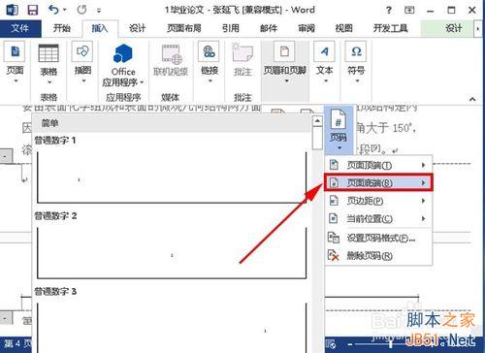Viewport: 485px width, 353px height.
Task: Click the Redo (repeat) icon
Action: [x=81, y=10]
